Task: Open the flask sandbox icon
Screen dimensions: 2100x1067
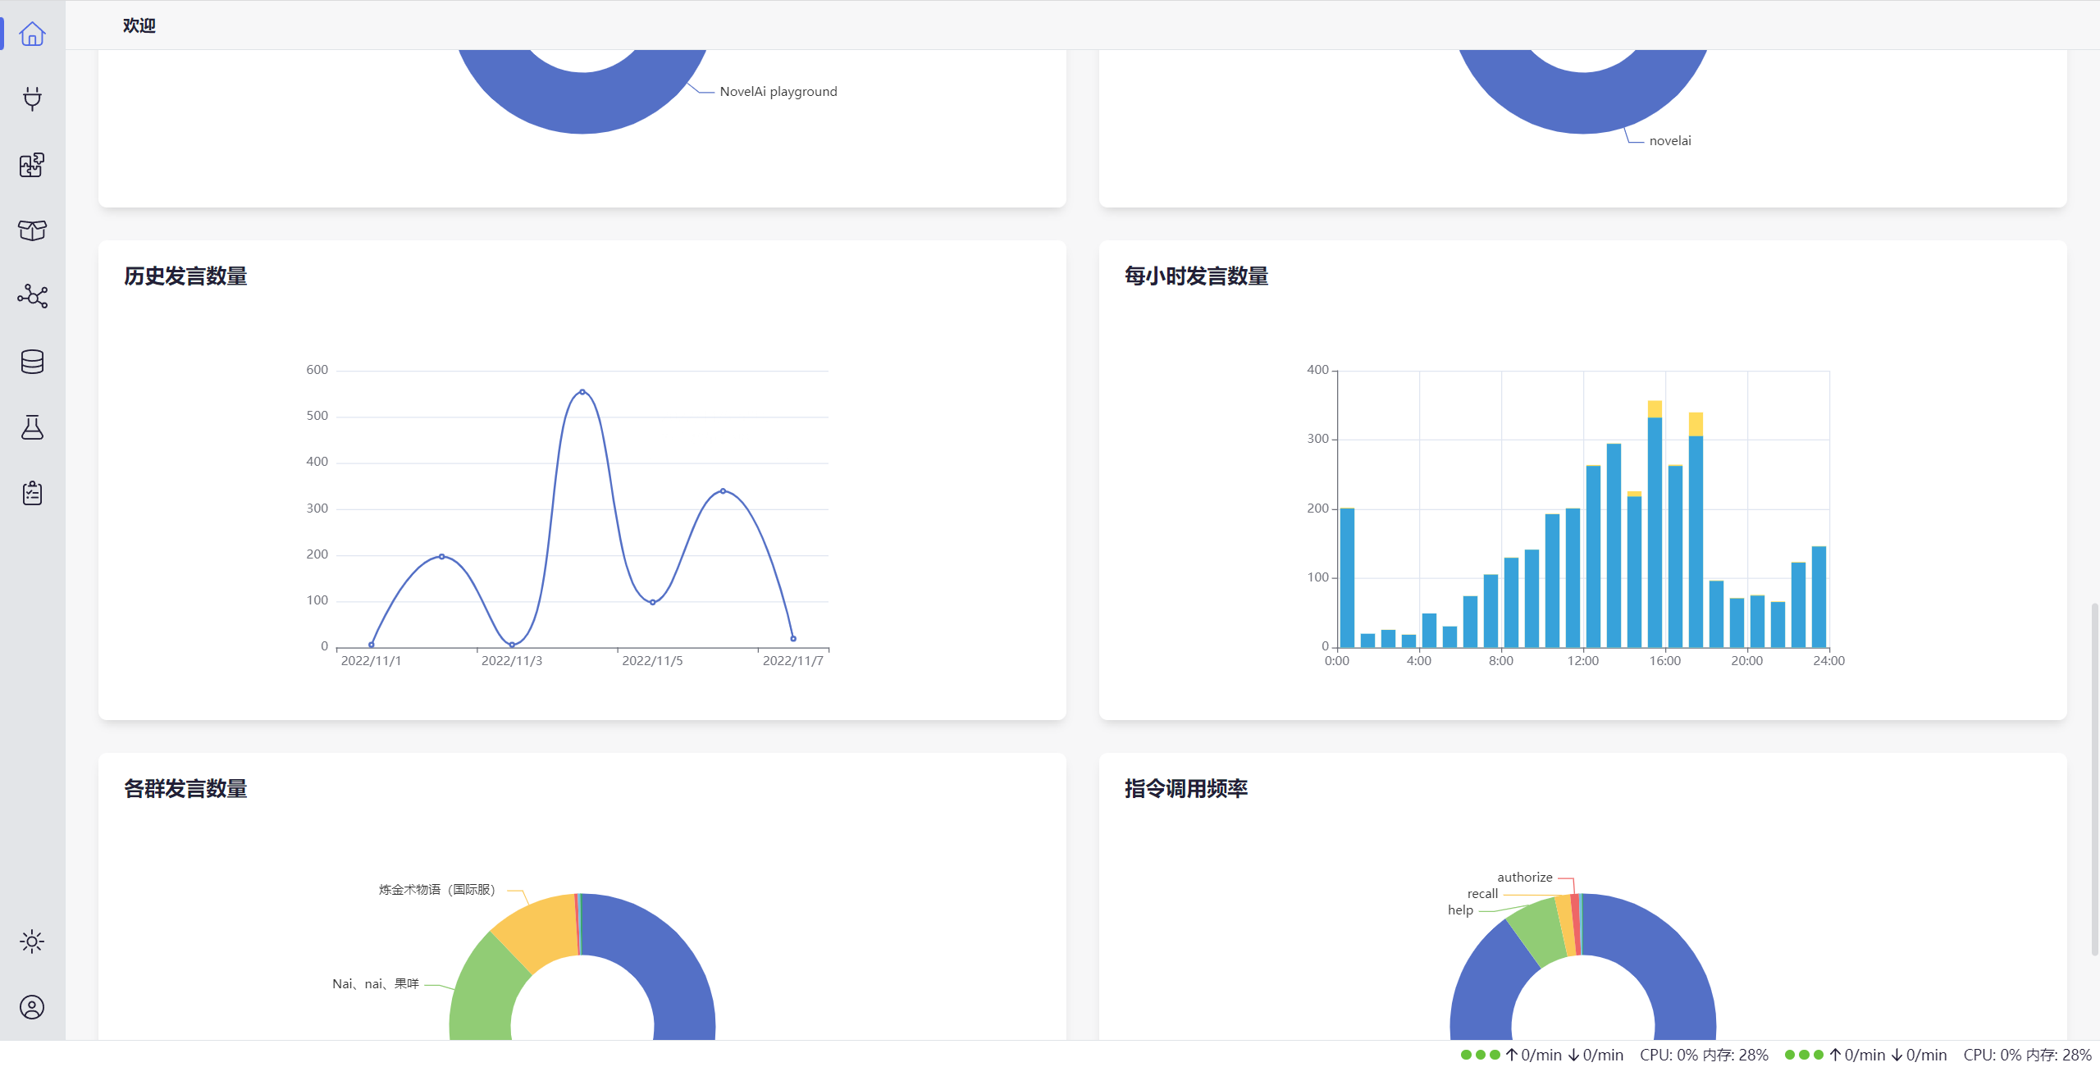Action: 32,427
